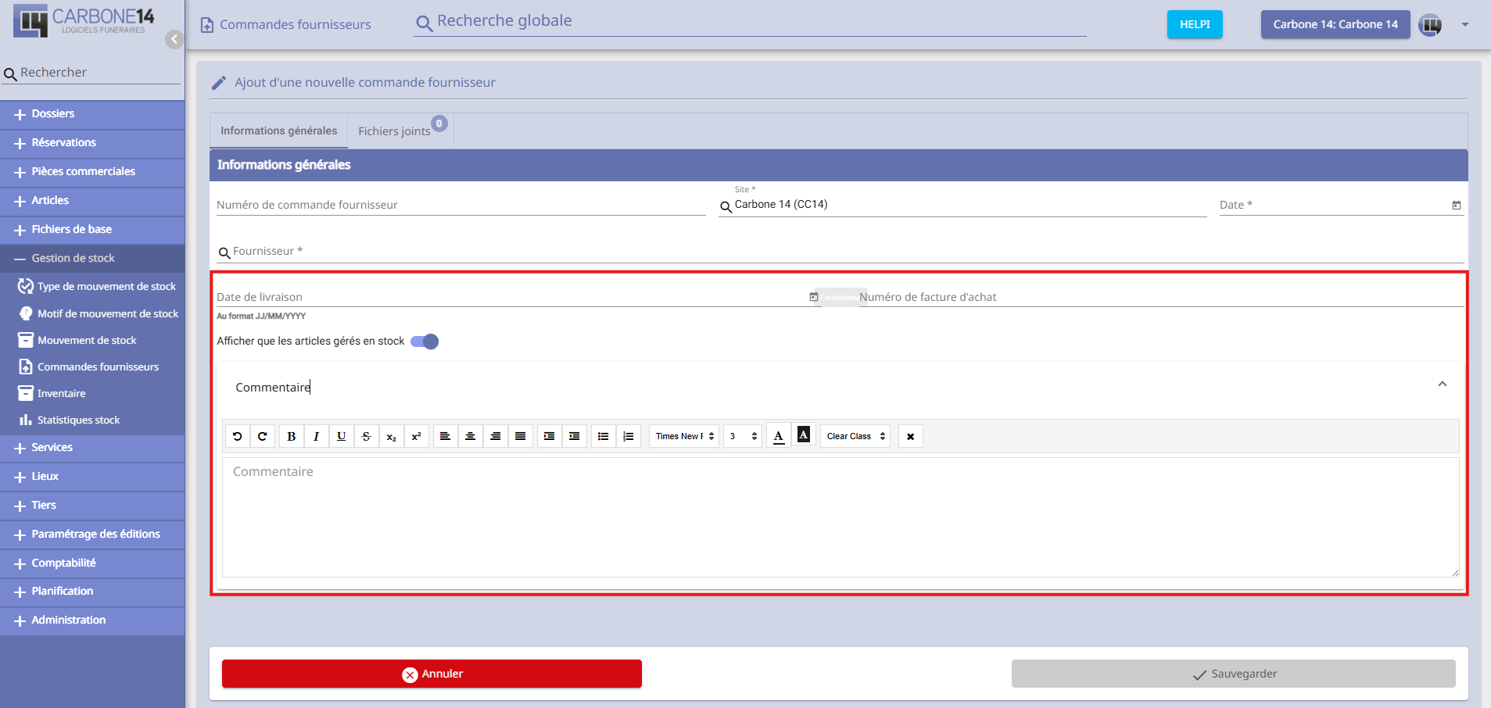Viewport: 1491px width, 708px height.
Task: Collapse the Commentaire section chevron
Action: point(1442,384)
